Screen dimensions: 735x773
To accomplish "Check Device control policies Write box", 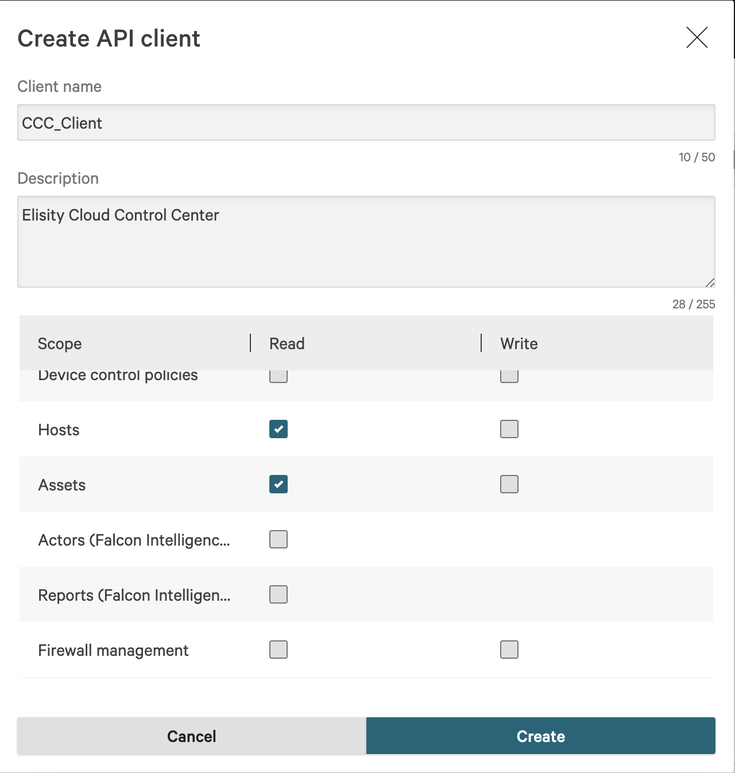I will pyautogui.click(x=509, y=377).
